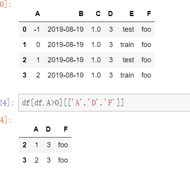Viewport: 190px width, 170px height.
Task: Click the 'foo' cell in the lower table's last row
Action: (x=63, y=160)
